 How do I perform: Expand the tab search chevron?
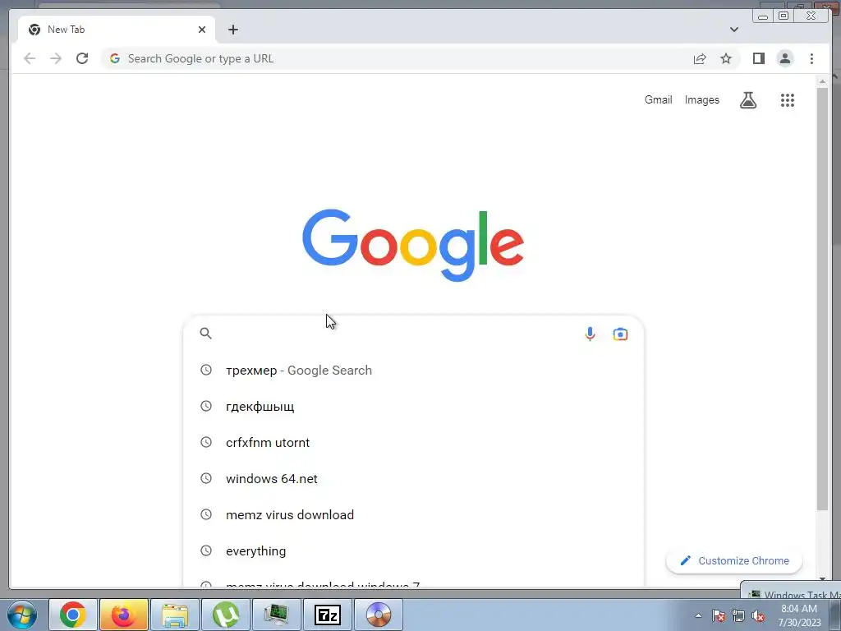[734, 30]
